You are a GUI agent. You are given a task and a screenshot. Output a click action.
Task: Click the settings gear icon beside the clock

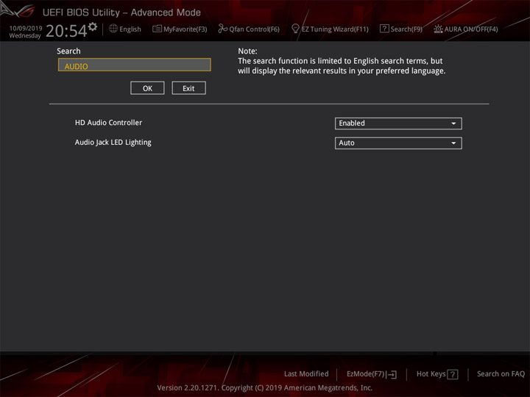(93, 26)
